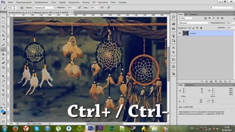Image resolution: width=235 pixels, height=132 pixels.
Task: Select the Quick Selection tool
Action: coord(3,31)
